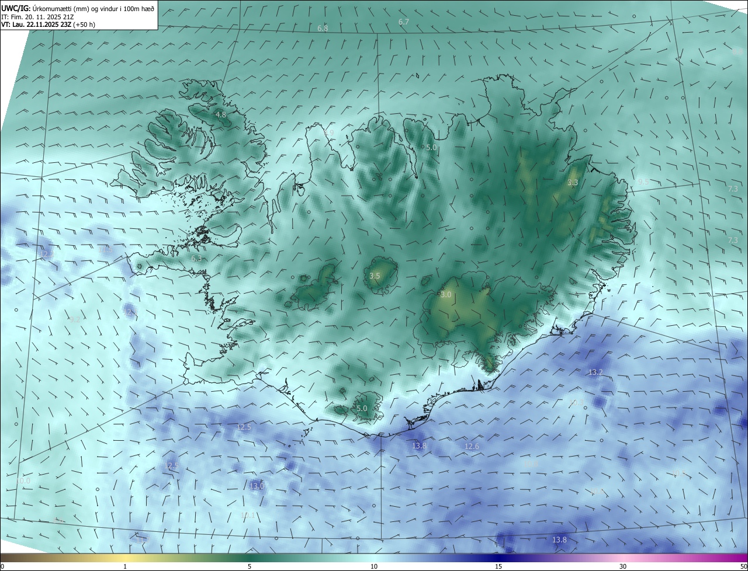Click the 6.3 value label on Snæfellsnes
The height and width of the screenshot is (571, 748).
[196, 258]
